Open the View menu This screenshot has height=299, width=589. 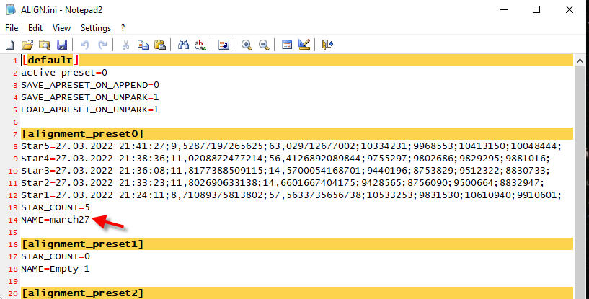61,28
